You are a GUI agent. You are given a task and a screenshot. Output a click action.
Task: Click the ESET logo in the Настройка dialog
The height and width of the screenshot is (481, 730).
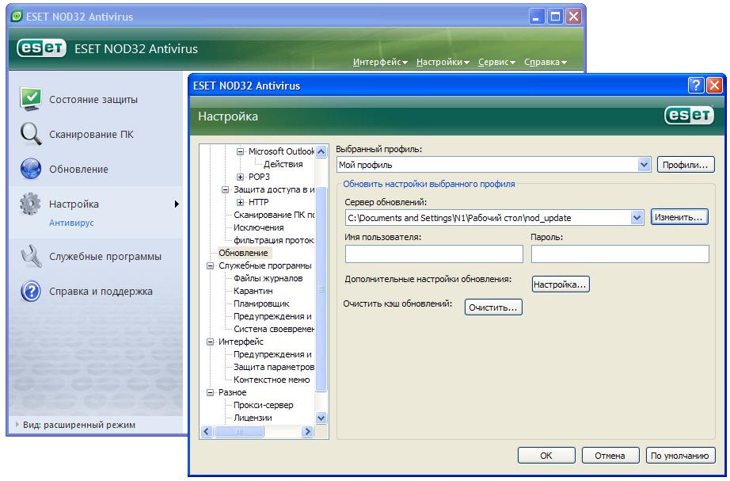689,115
